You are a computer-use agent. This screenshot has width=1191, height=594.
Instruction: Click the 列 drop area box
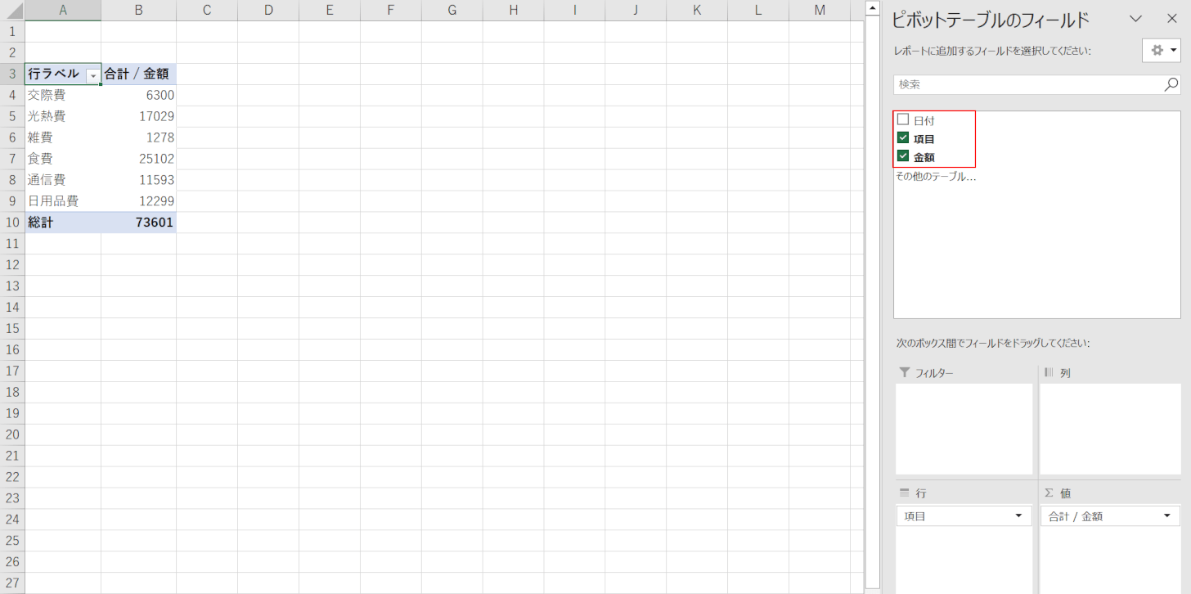click(x=1110, y=429)
